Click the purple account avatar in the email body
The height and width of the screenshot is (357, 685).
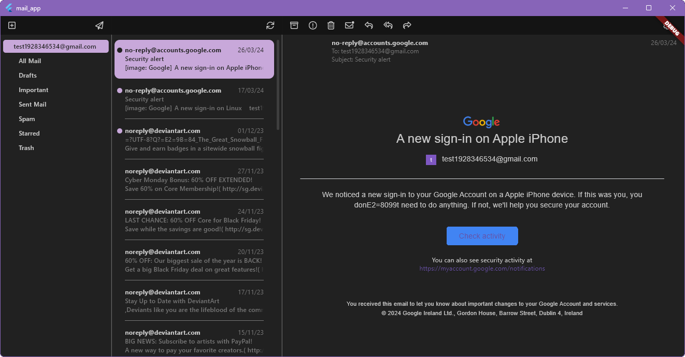coord(431,160)
